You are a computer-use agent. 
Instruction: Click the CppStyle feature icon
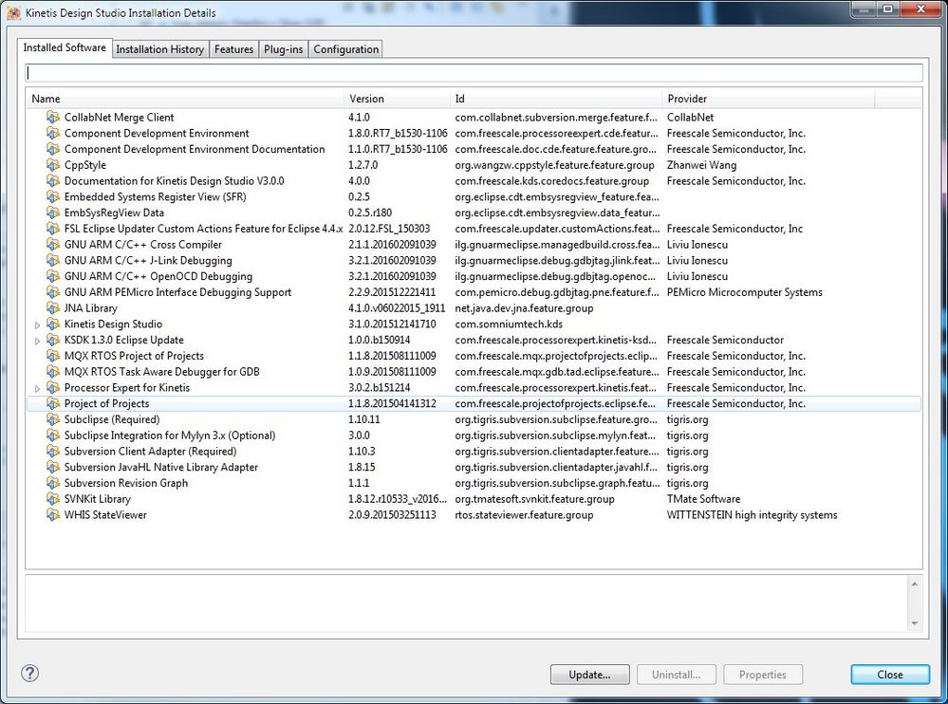pyautogui.click(x=53, y=165)
